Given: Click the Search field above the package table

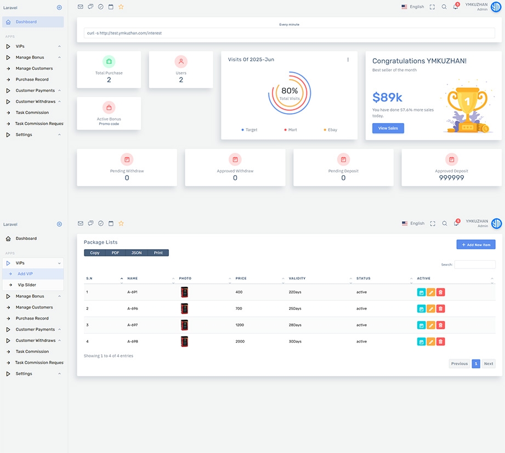Looking at the screenshot, I should 474,265.
